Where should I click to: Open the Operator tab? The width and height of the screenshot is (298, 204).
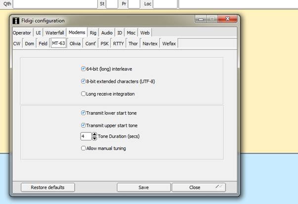[22, 33]
